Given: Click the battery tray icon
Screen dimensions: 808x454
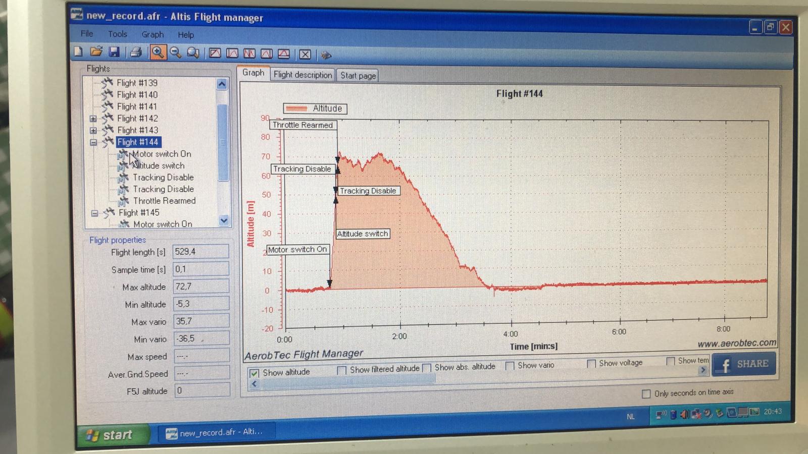Looking at the screenshot, I should (x=673, y=415).
